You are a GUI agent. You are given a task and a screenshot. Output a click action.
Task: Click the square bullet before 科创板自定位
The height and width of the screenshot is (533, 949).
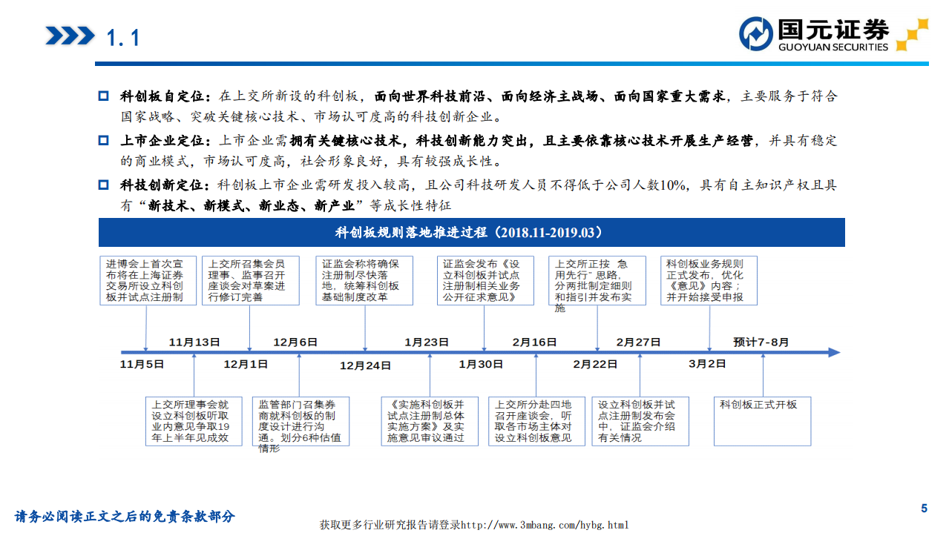click(104, 96)
